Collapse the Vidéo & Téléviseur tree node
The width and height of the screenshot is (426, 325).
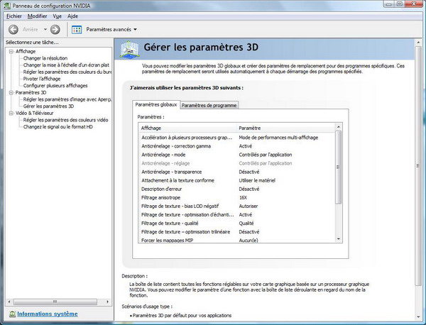pyautogui.click(x=11, y=113)
